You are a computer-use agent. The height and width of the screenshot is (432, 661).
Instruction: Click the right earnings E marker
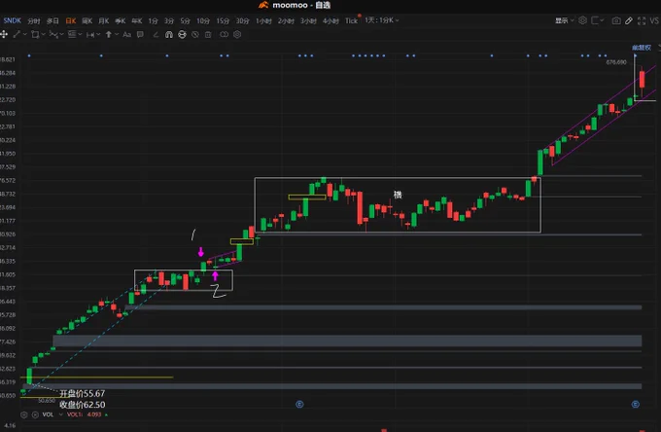pos(636,404)
